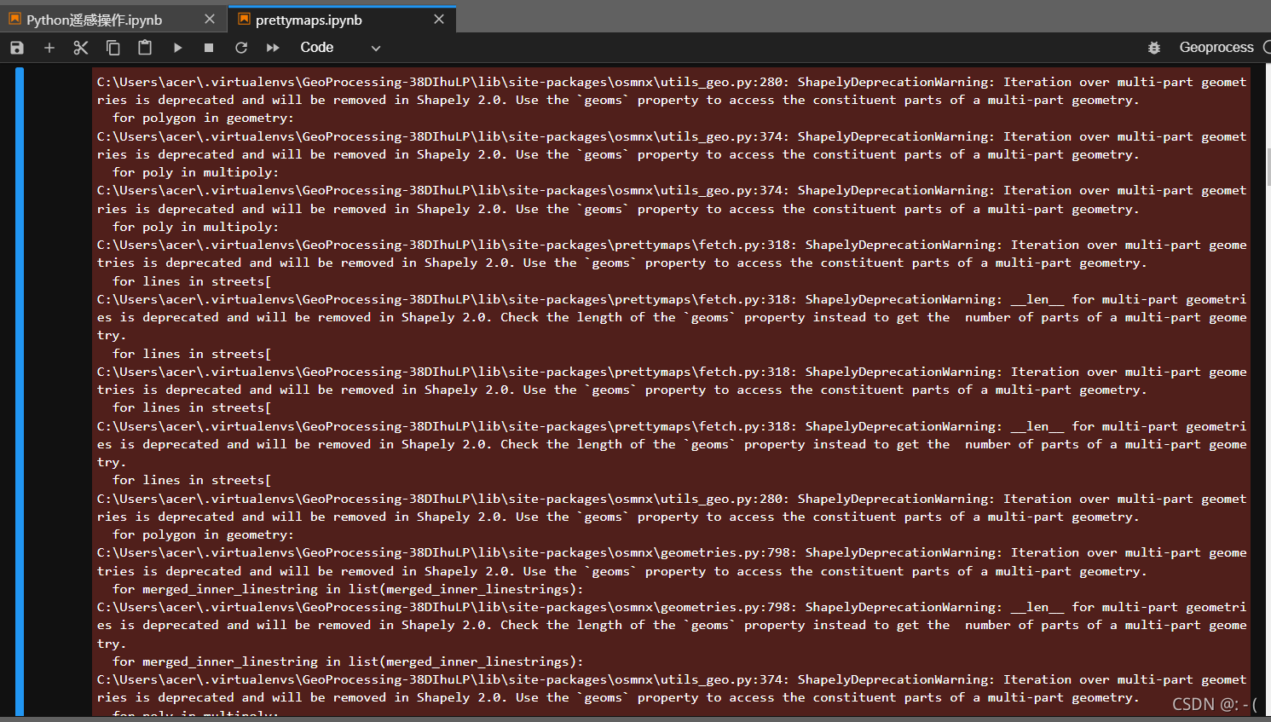Screen dimensions: 1271x722
Task: Restart kernel and run all cells
Action: pyautogui.click(x=273, y=48)
